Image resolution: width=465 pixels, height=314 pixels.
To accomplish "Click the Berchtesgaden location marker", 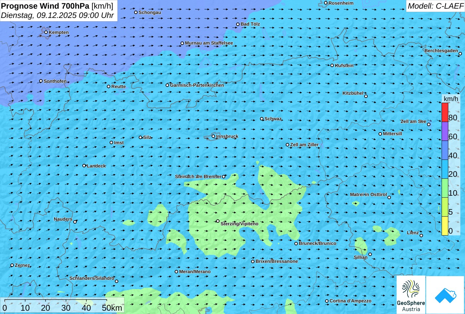I will click(x=460, y=53).
